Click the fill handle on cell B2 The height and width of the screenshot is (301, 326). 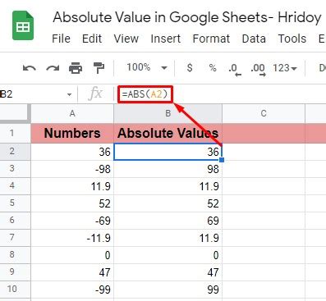(222, 160)
